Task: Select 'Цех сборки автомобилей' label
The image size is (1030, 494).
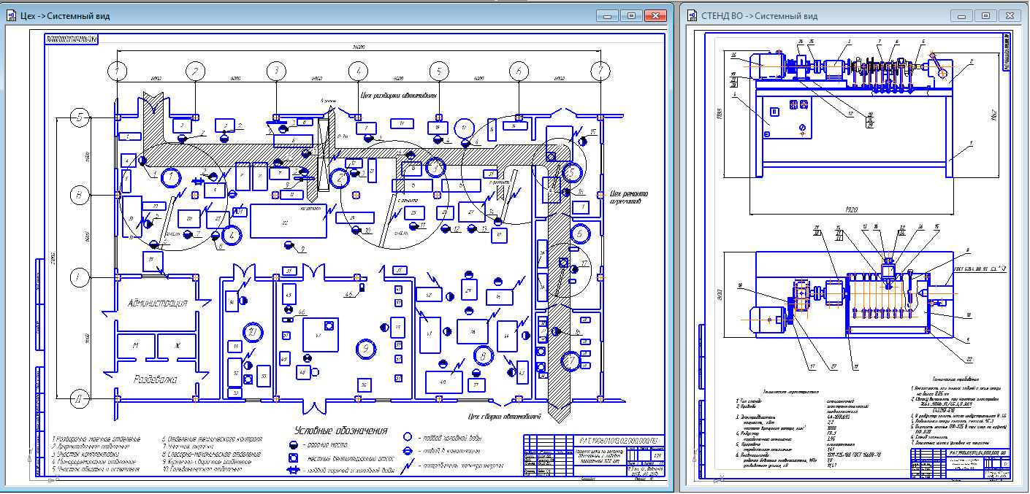Action: pyautogui.click(x=505, y=417)
